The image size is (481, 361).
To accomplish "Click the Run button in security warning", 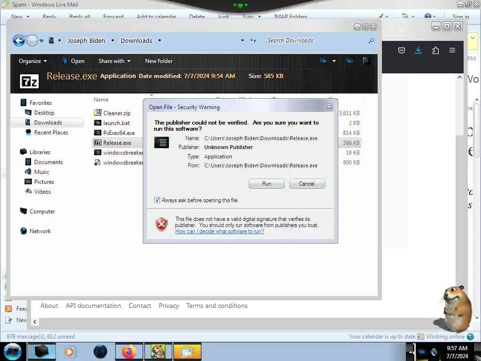I will [267, 184].
